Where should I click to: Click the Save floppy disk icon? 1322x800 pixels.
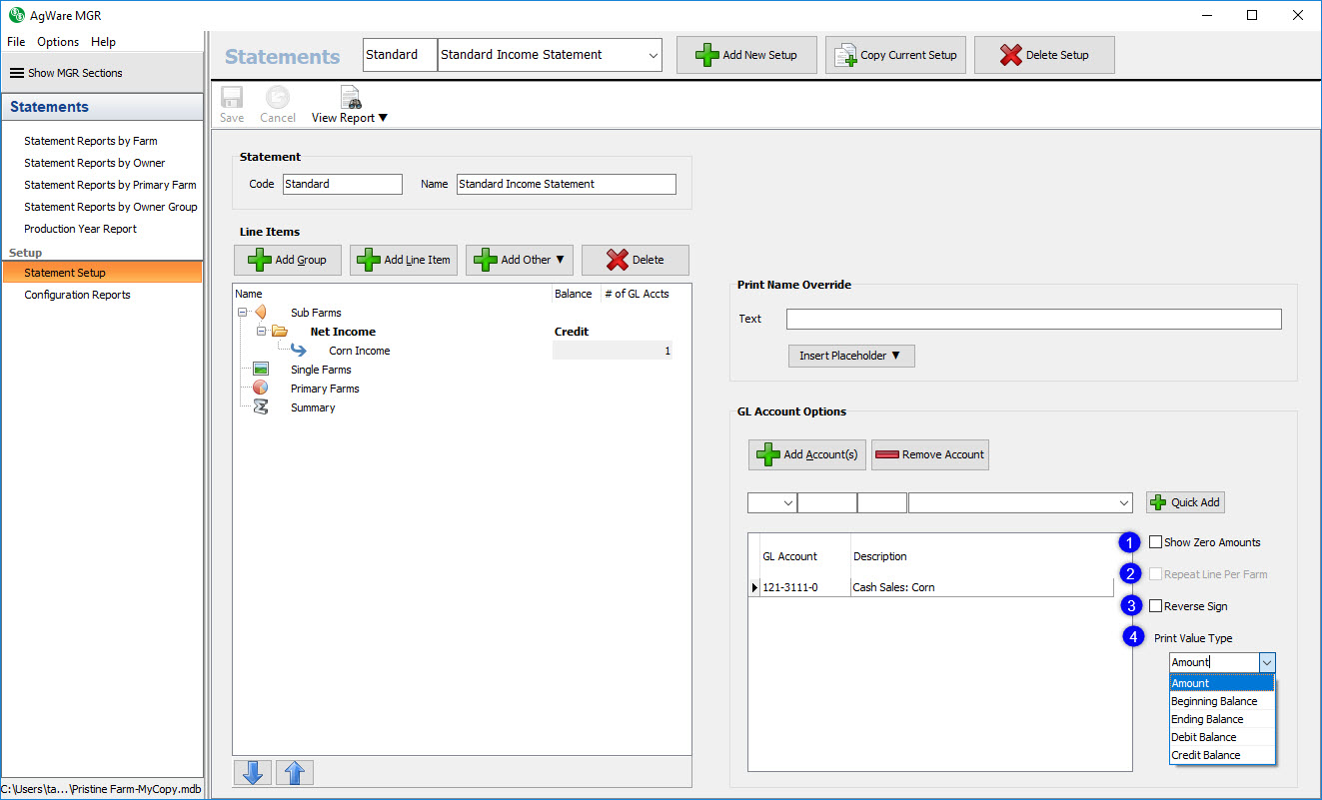point(232,98)
